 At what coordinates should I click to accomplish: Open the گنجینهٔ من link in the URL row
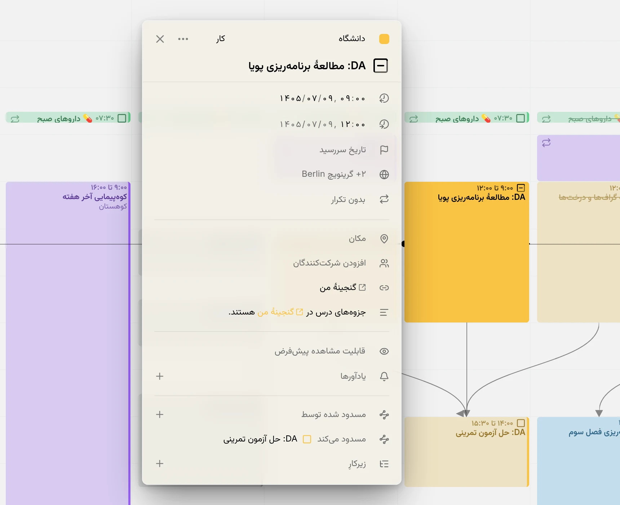[x=342, y=287]
